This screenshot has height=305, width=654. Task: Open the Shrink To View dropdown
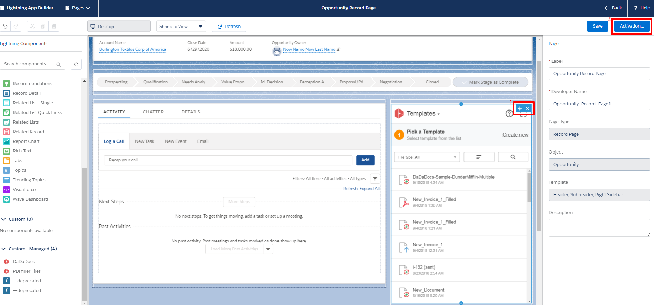pyautogui.click(x=181, y=26)
